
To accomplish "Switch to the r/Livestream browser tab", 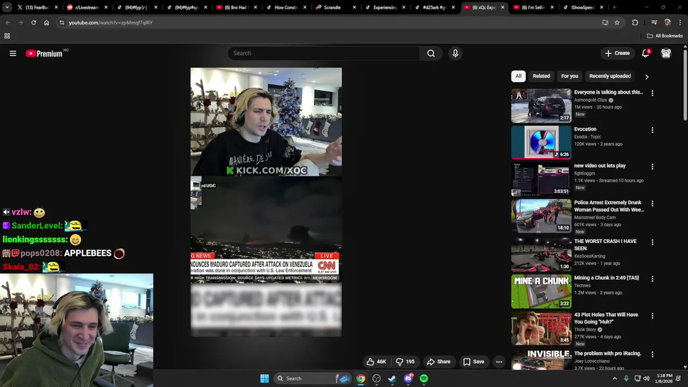I will click(87, 8).
